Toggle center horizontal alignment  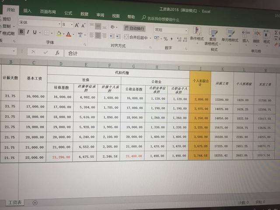pos(98,35)
